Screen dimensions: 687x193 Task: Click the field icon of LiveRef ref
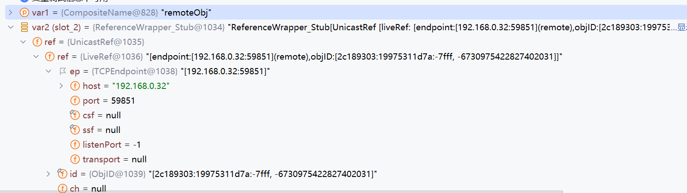click(50, 57)
